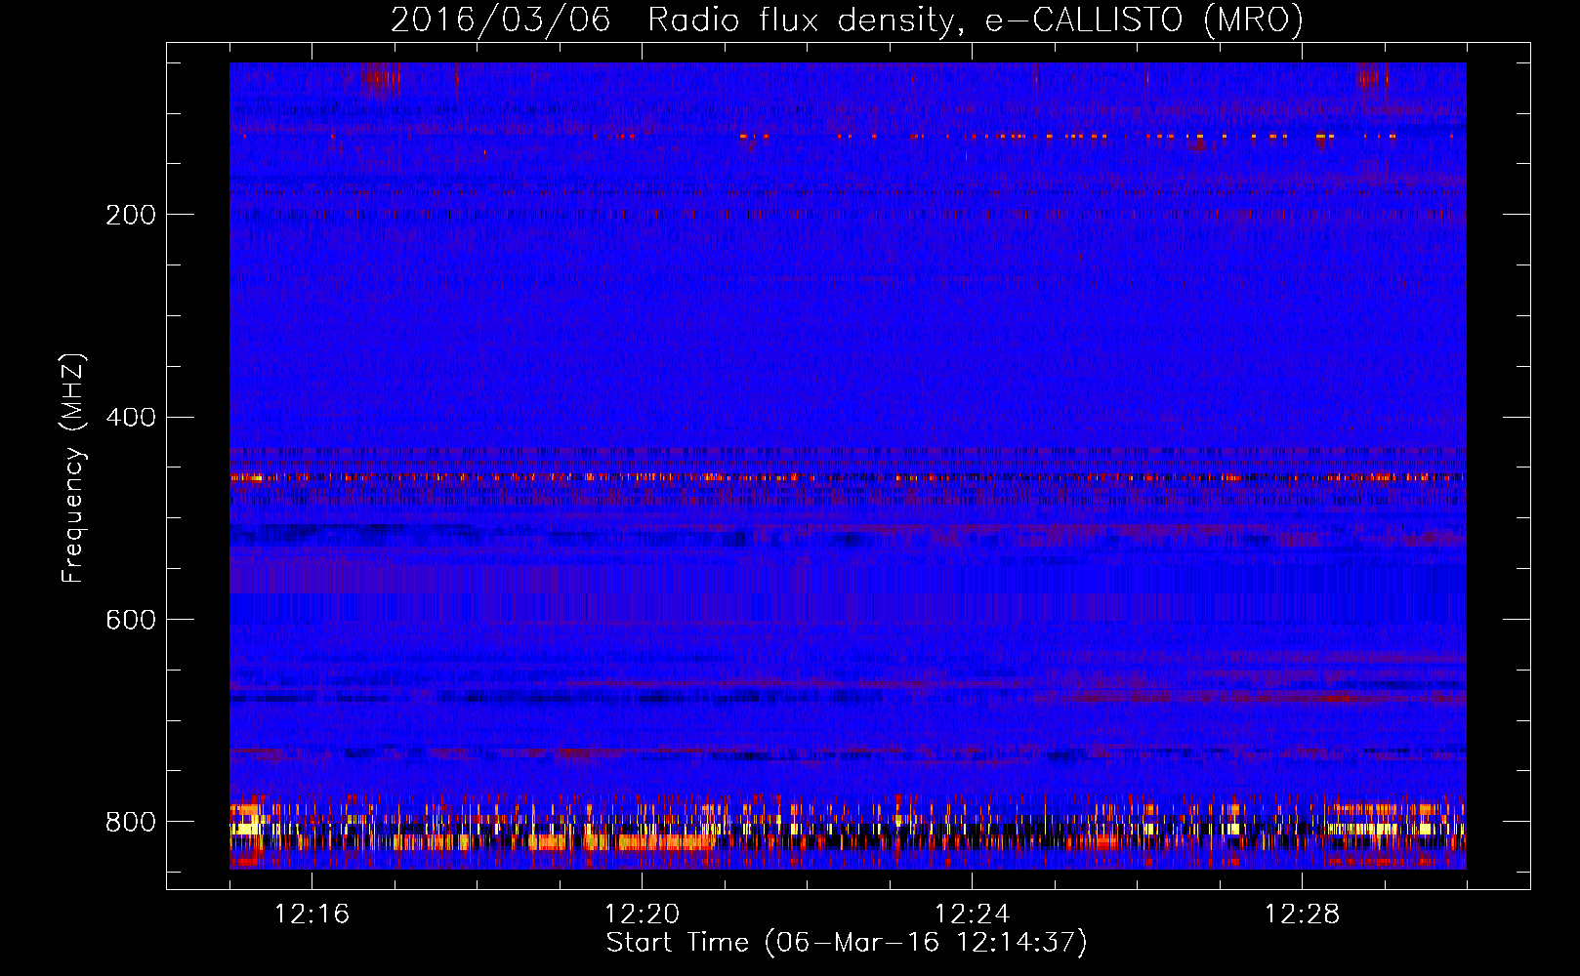The height and width of the screenshot is (976, 1580).
Task: Click the 12:28 time axis label
Action: tap(1302, 915)
